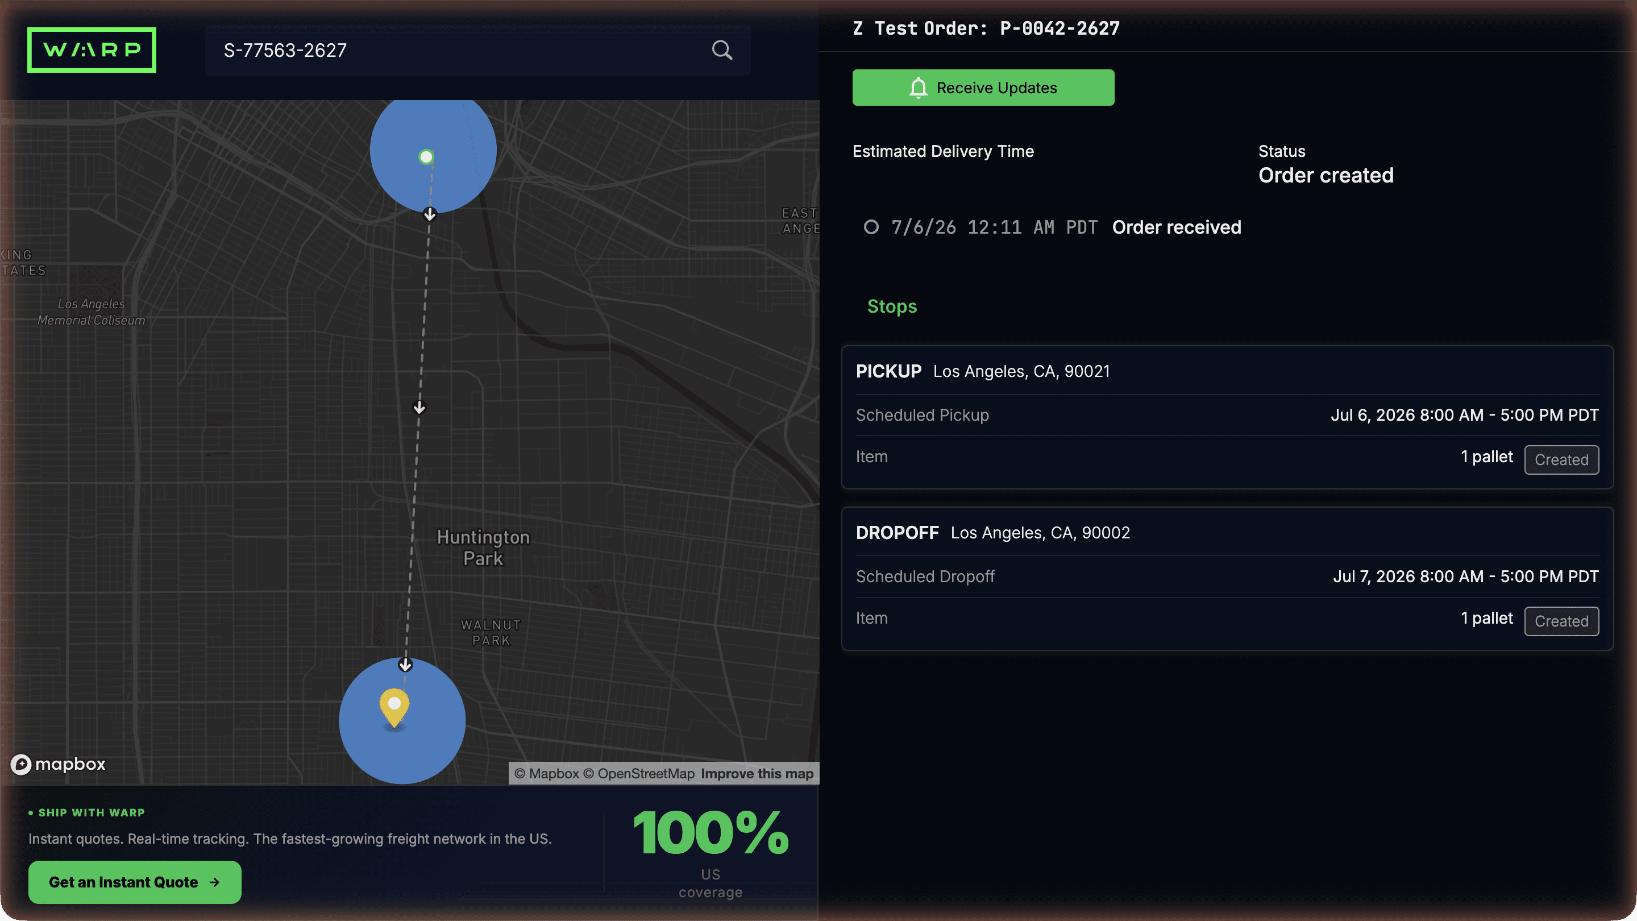Click the magnifier search icon

click(722, 50)
